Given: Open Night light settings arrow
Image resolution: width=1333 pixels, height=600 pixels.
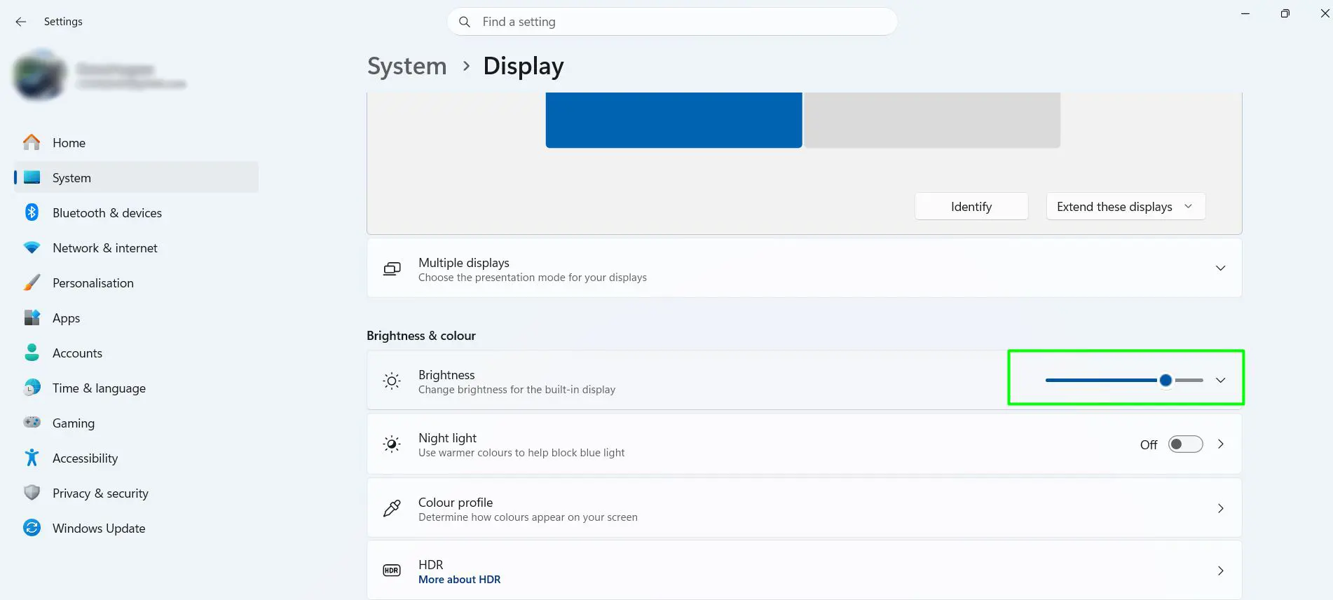Looking at the screenshot, I should pos(1220,444).
